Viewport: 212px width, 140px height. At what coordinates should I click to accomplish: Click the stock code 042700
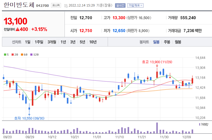tap(43, 6)
